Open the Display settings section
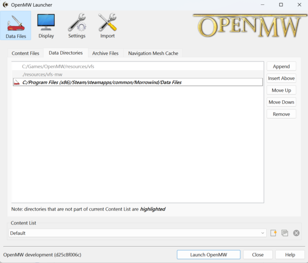 tap(46, 26)
